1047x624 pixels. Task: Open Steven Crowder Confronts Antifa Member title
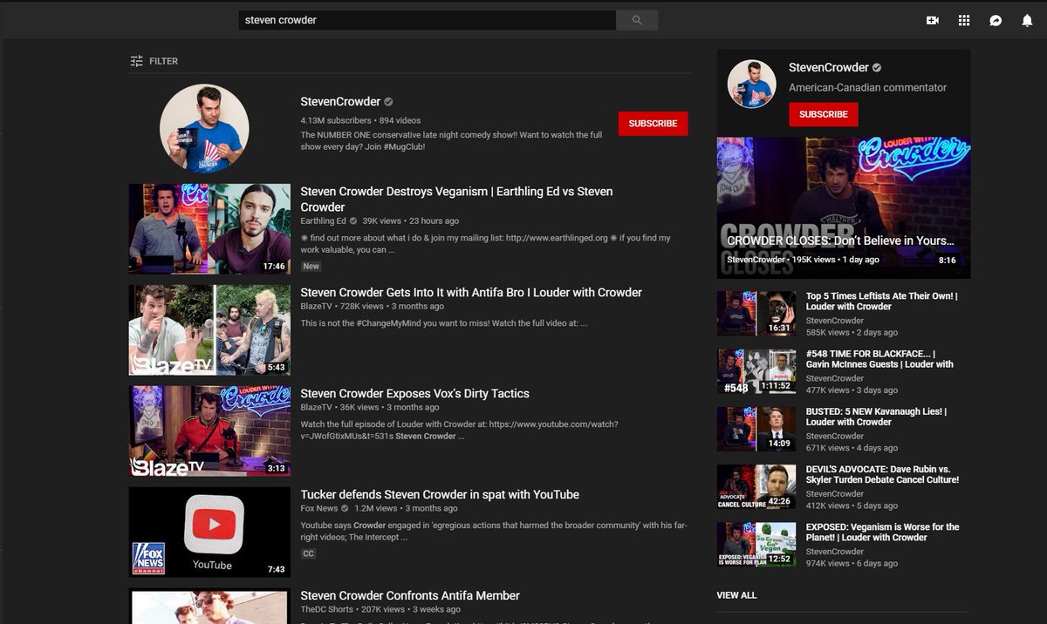pos(410,596)
